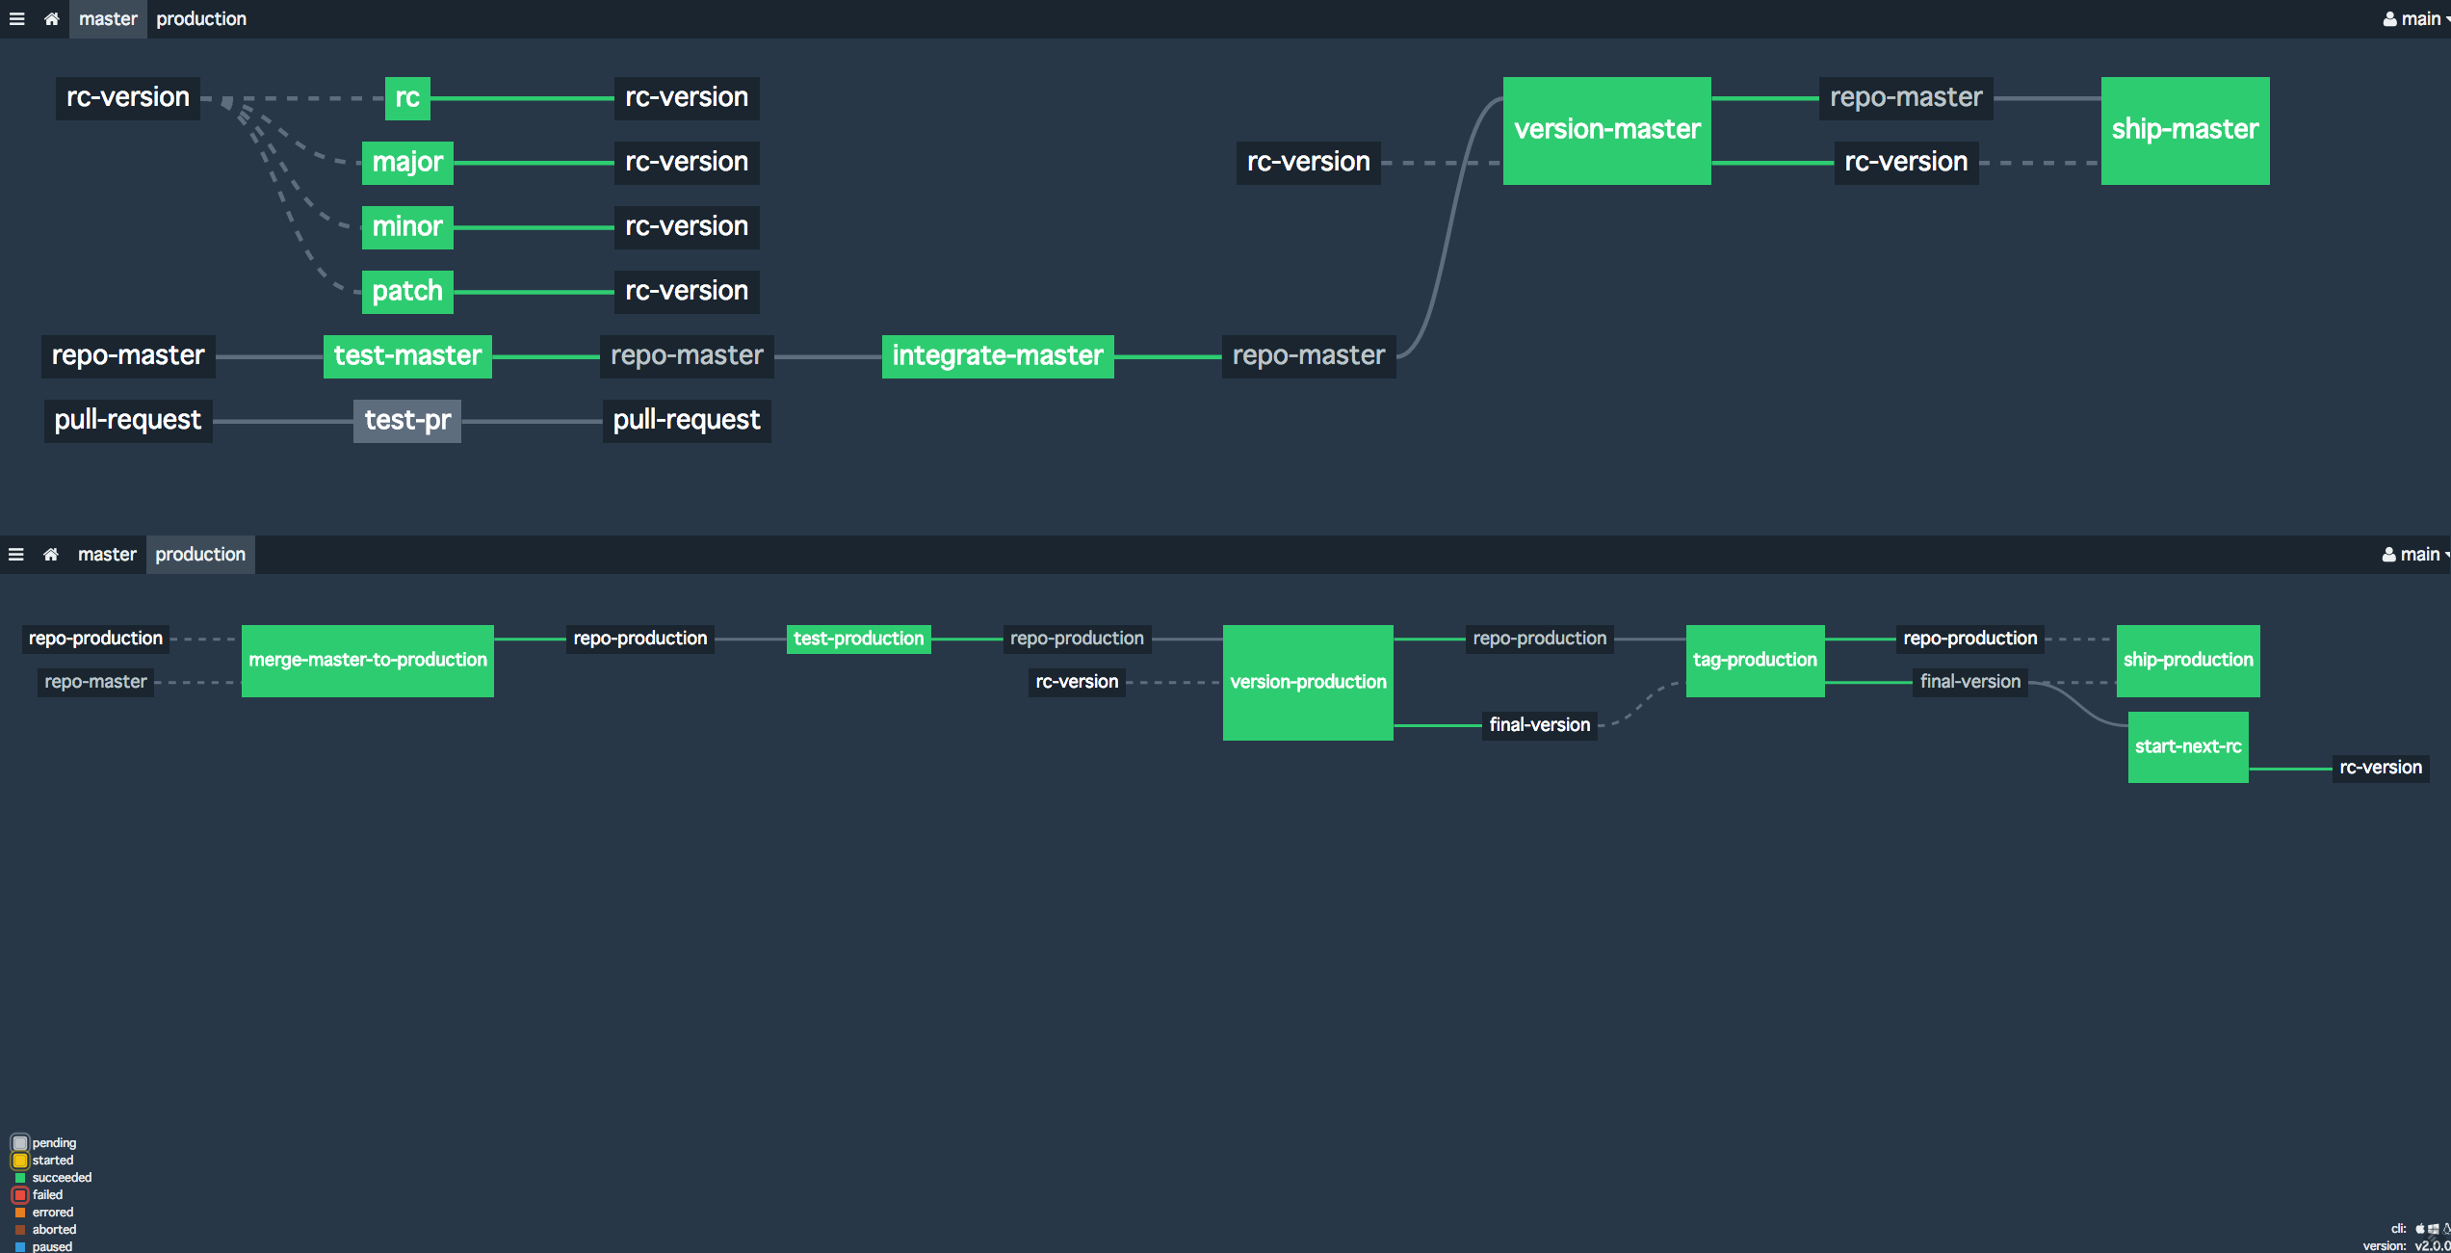Open the test-pr pending job
Viewport: 2451px width, 1253px height.
pyautogui.click(x=407, y=421)
